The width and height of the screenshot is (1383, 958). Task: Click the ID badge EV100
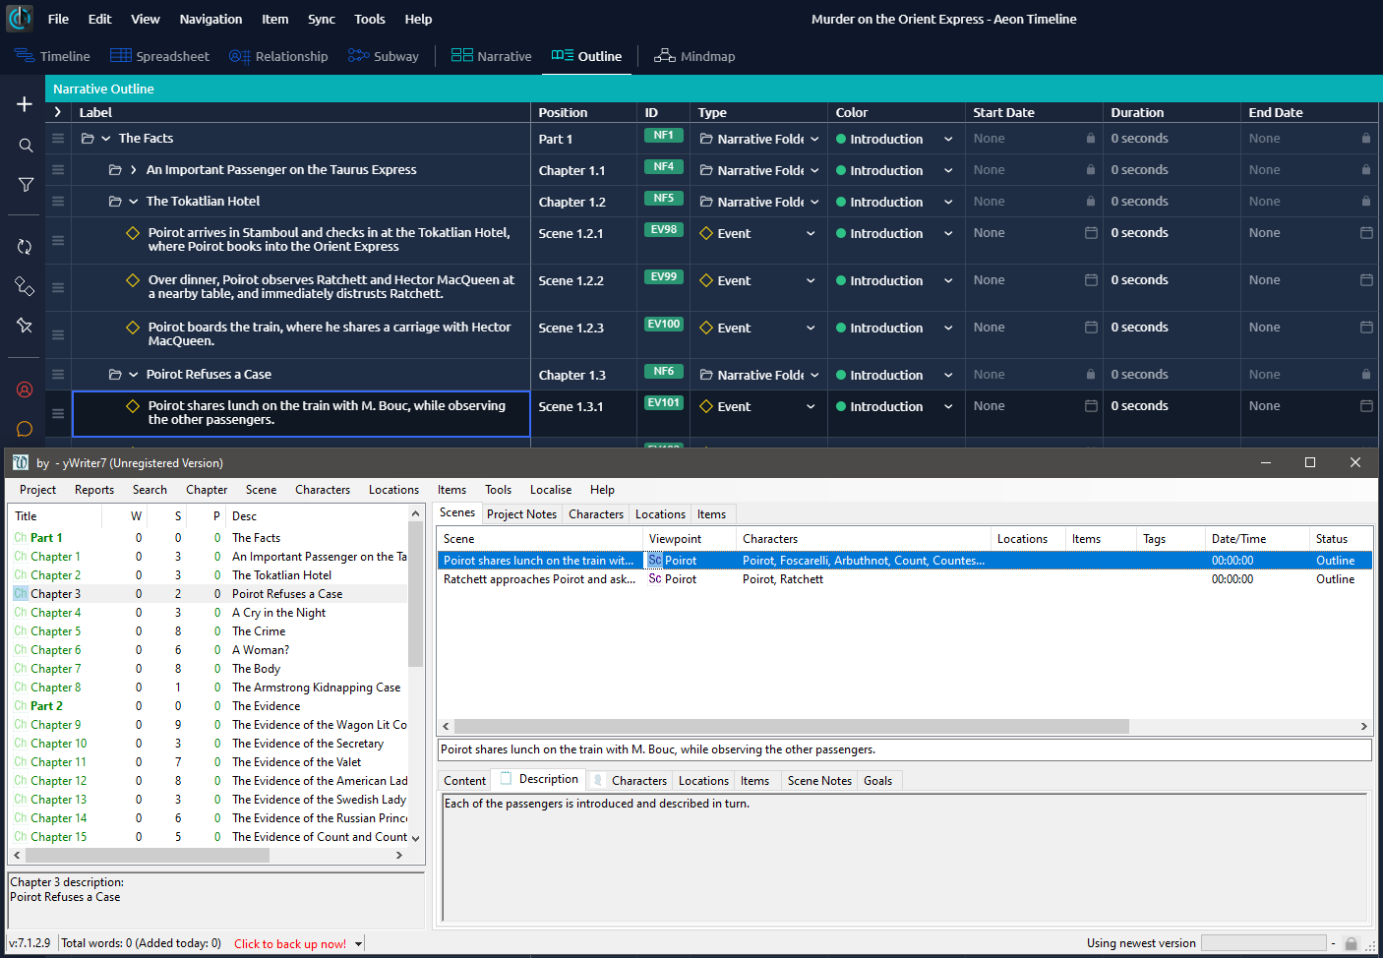(664, 324)
